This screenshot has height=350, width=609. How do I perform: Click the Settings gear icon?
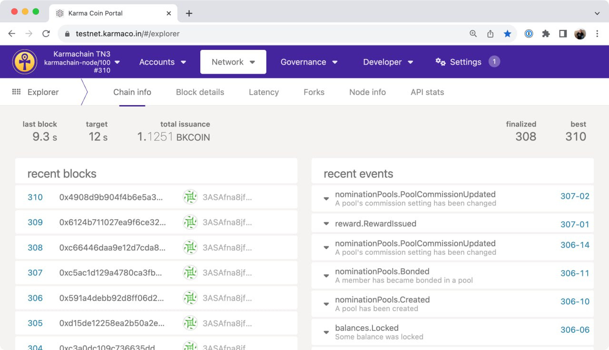coord(441,62)
